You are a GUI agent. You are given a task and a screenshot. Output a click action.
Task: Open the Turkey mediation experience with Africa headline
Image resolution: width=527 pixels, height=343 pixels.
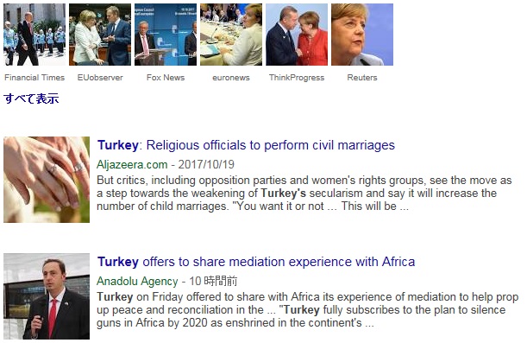tap(256, 262)
